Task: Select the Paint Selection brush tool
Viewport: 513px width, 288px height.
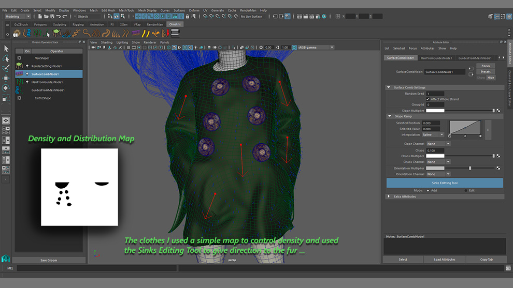Action: click(x=6, y=68)
